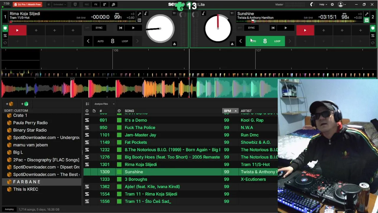Screen dimensions: 378x213
Task: Enable SYNC on deck 2
Action: (x=251, y=28)
